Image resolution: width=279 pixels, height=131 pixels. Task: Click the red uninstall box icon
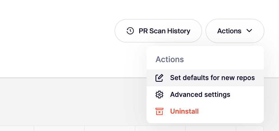click(x=159, y=111)
